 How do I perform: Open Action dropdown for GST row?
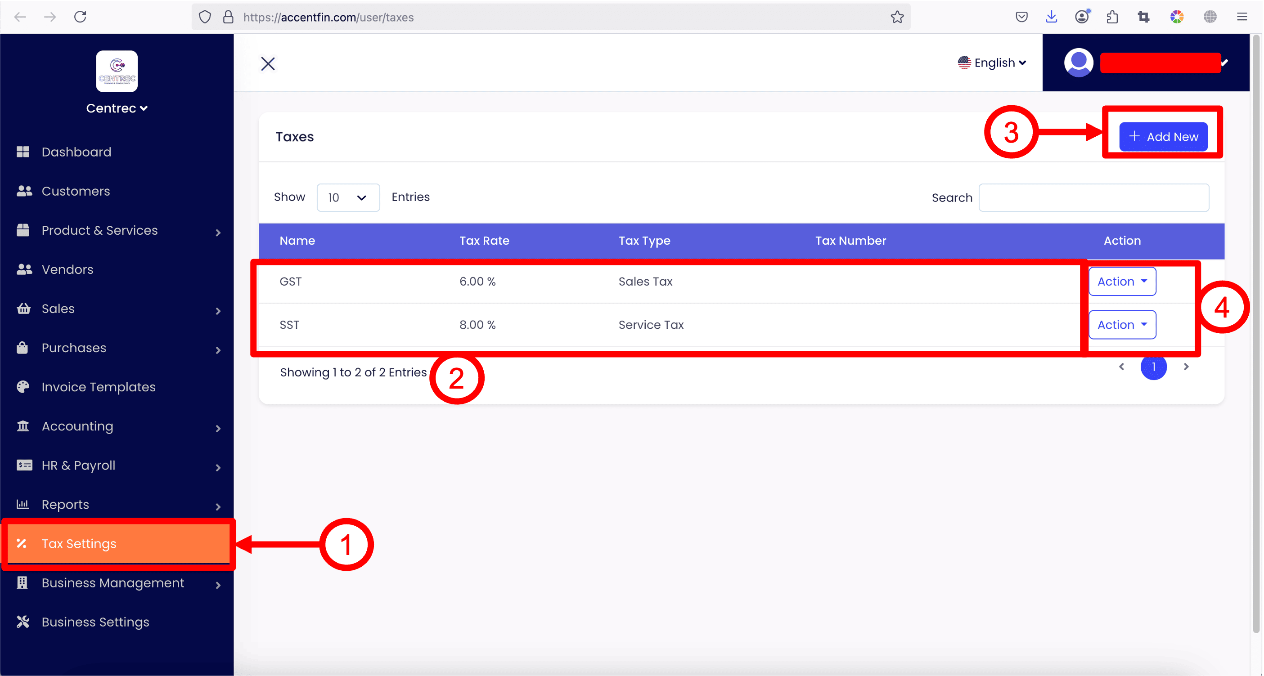point(1122,282)
